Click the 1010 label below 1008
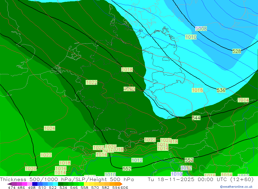The image size is (258, 189). (191, 37)
